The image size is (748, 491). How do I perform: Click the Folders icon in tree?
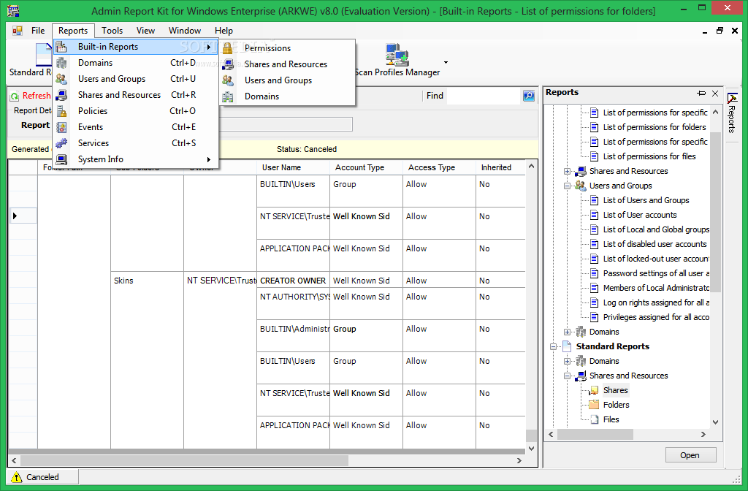click(594, 405)
